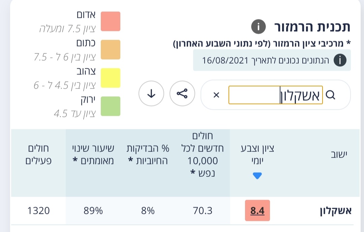This screenshot has height=232, width=364.
Task: Click the אשקלון town name in table row
Action: pos(336,211)
